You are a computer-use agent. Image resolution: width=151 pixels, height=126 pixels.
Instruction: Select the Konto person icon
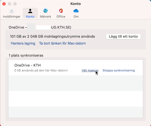[x=30, y=11]
